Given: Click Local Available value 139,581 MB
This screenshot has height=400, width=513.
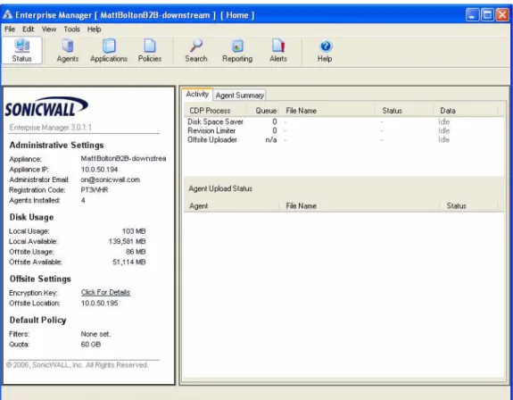Looking at the screenshot, I should tap(128, 241).
